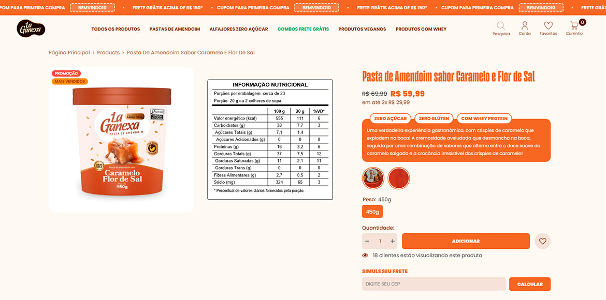Decrease quantity with the minus button
This screenshot has width=606, height=300.
coord(367,241)
